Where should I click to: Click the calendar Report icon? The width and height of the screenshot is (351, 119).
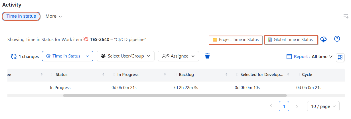pos(289,56)
